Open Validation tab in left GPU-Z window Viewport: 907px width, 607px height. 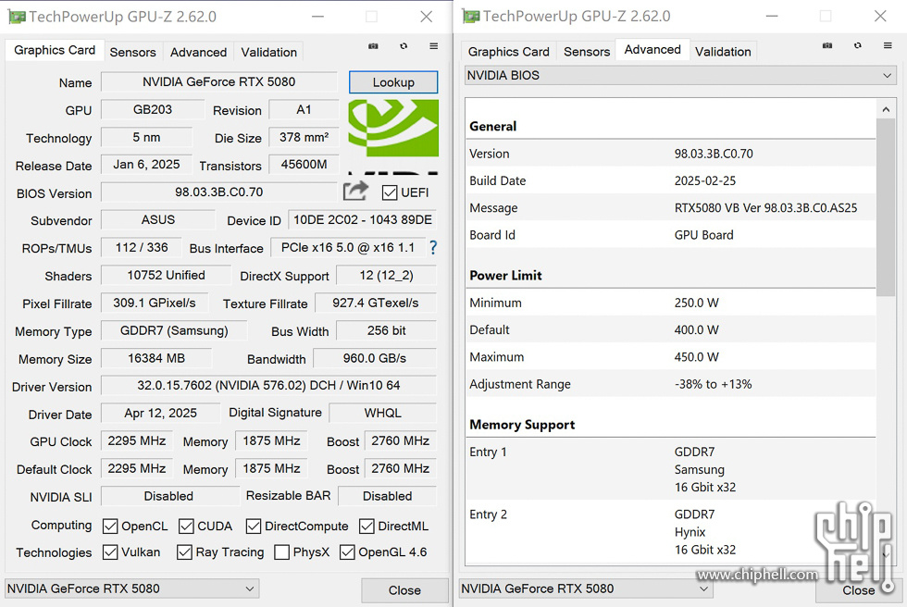[x=269, y=52]
